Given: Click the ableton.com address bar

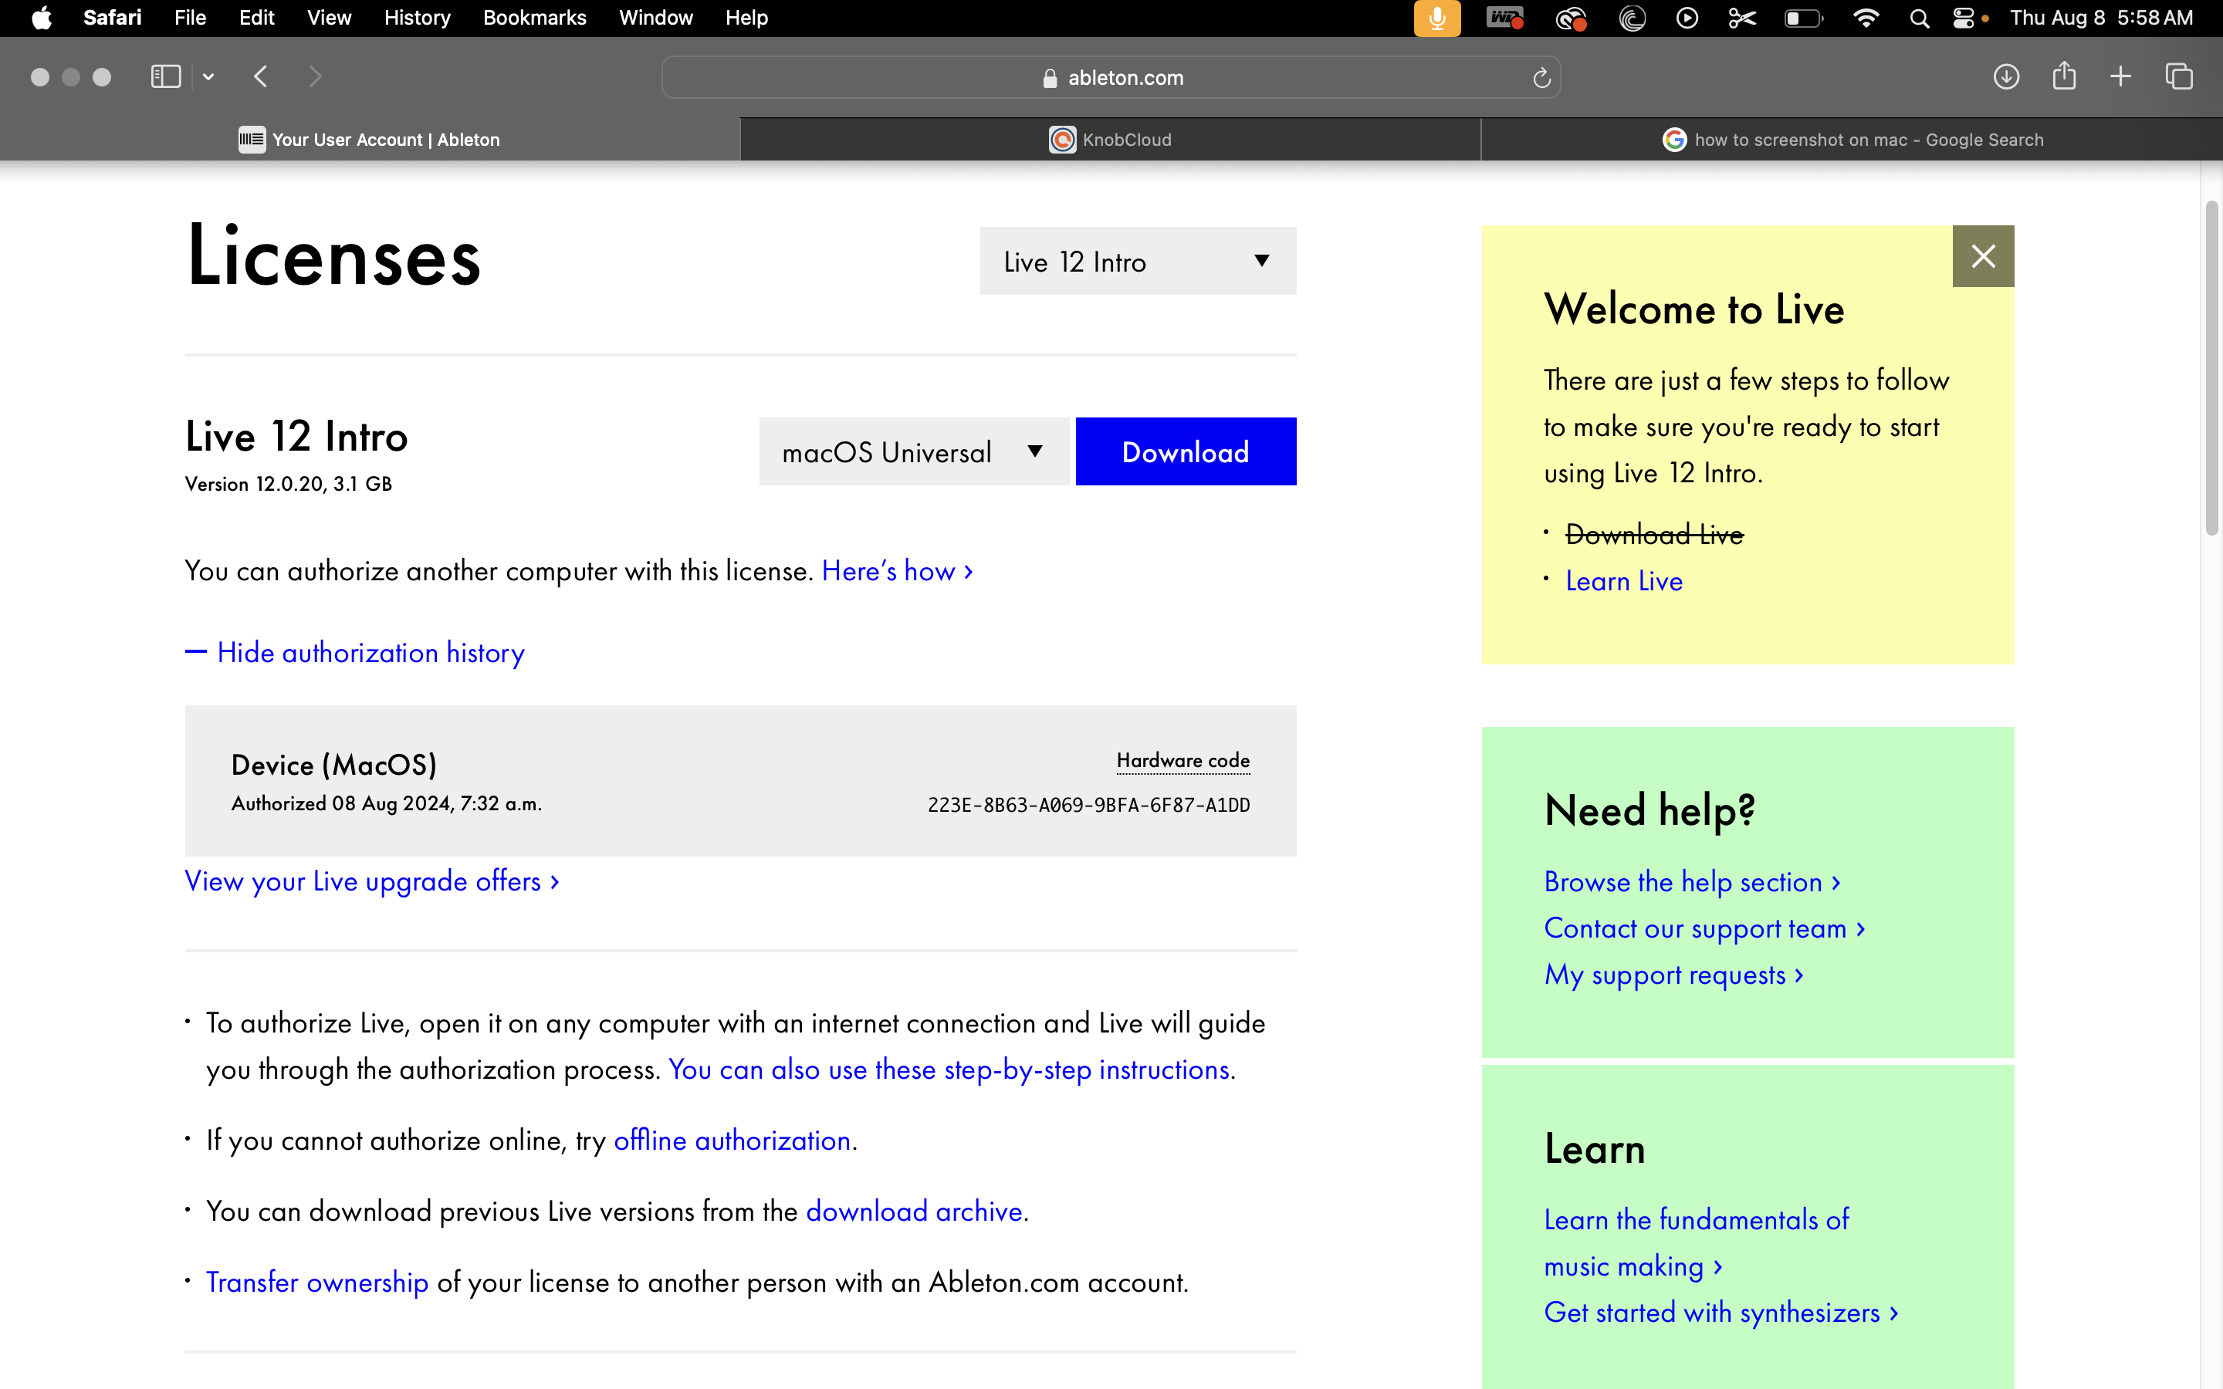Looking at the screenshot, I should [1111, 77].
